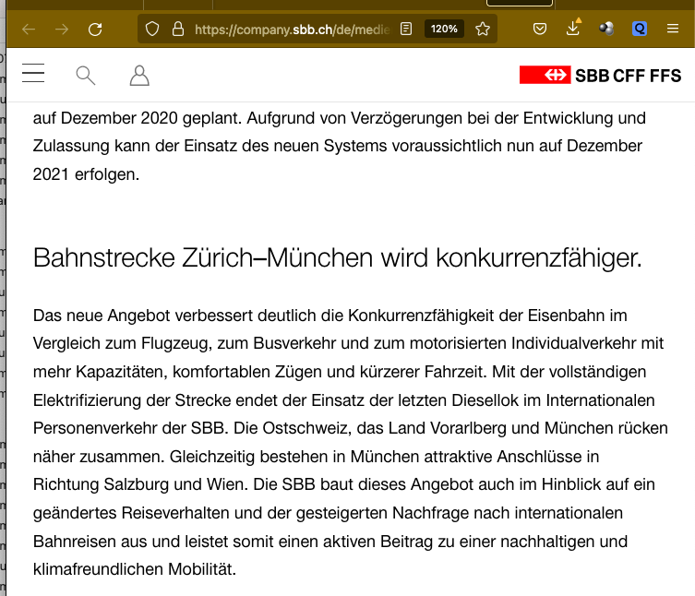Image resolution: width=695 pixels, height=596 pixels.
Task: Go back to the previous page
Action: click(29, 30)
